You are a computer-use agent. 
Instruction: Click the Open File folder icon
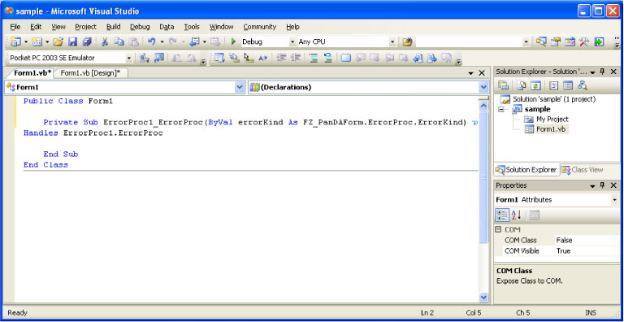tap(58, 41)
